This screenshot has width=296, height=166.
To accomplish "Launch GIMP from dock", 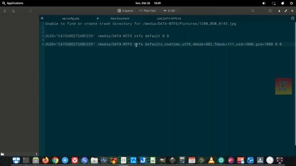I will [162, 160].
